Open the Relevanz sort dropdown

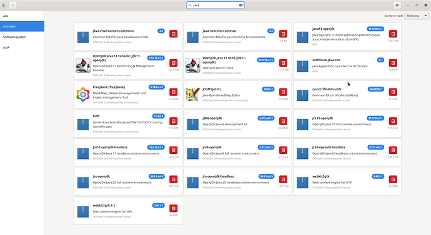pyautogui.click(x=417, y=16)
